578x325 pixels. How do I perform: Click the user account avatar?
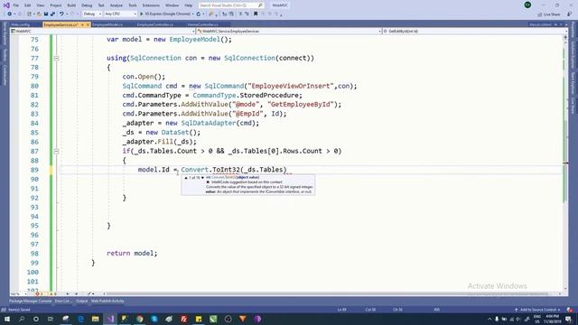tap(527, 5)
